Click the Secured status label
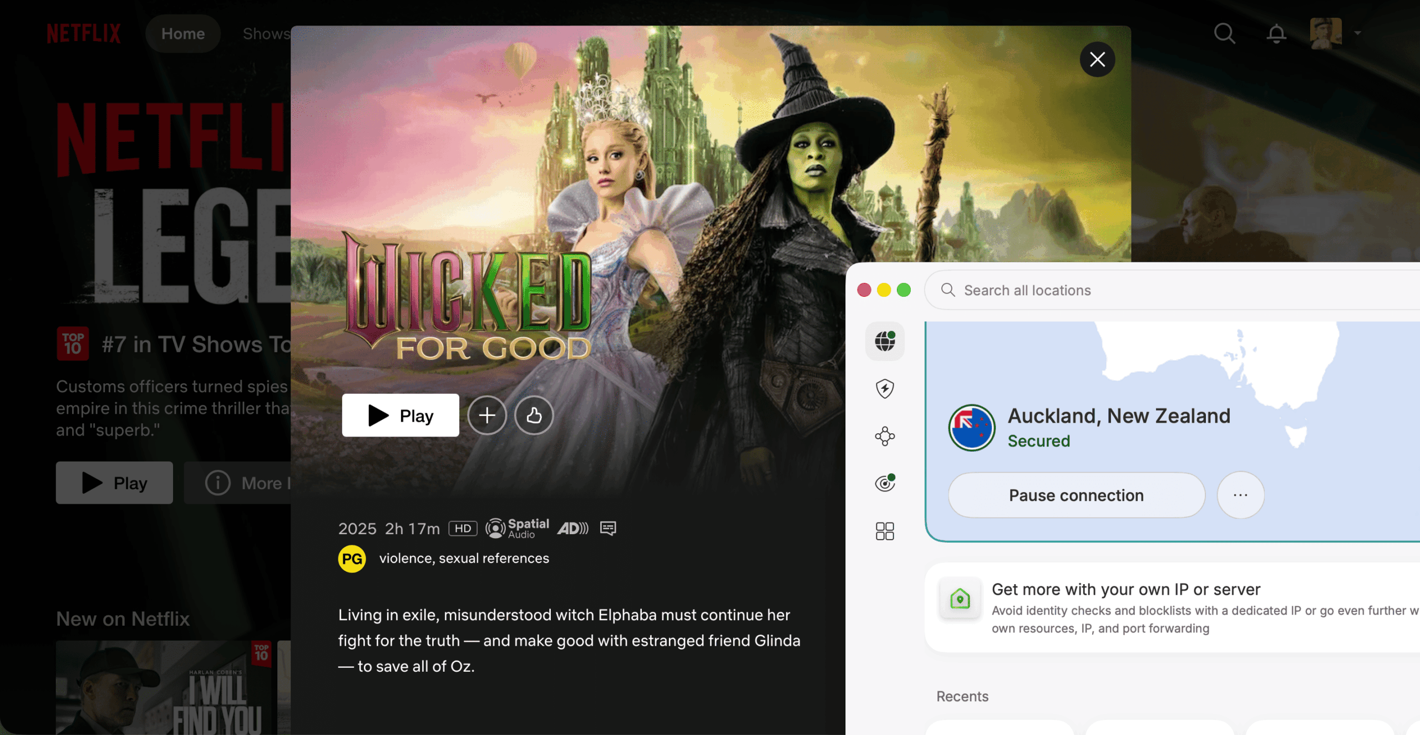 coord(1038,441)
